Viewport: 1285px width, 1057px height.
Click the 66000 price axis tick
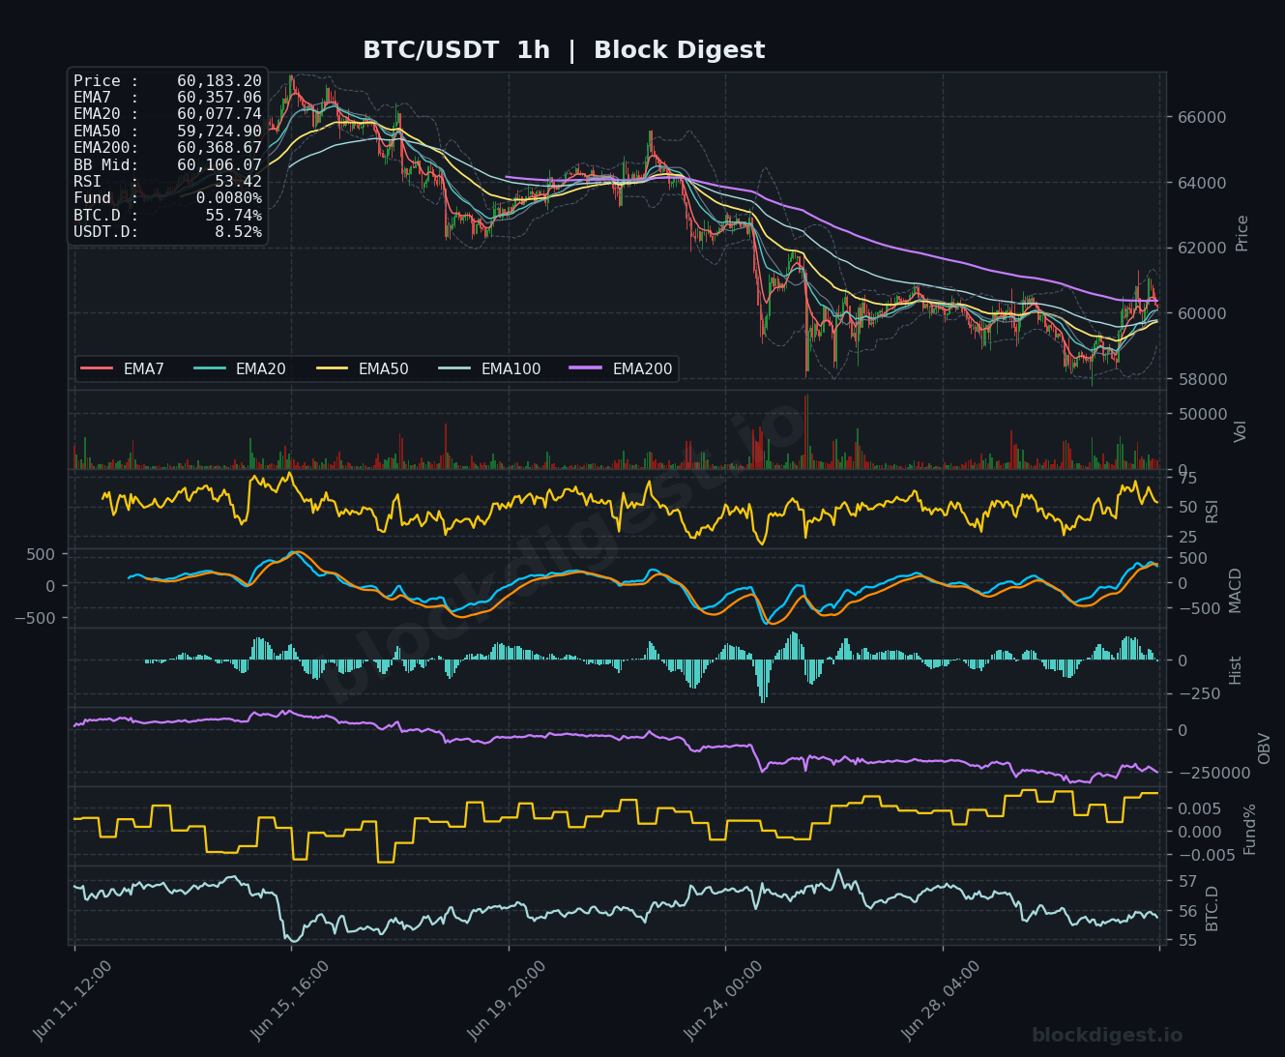pyautogui.click(x=1200, y=118)
